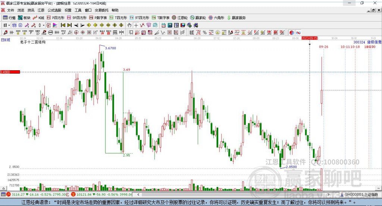Screen dimensions: 382x206
Task: Click the bell icon near SH000001
Action: click(342, 194)
